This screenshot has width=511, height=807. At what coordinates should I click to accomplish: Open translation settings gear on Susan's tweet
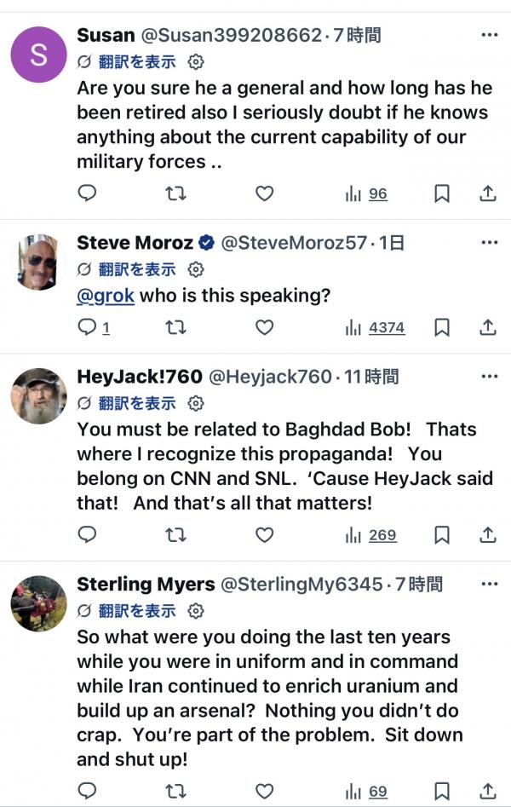(196, 61)
